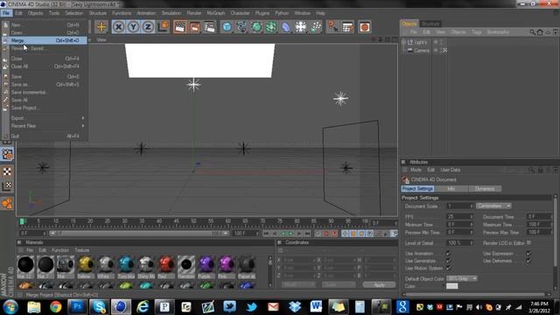Click the green HyperNURBS generator icon
The image size is (560, 315).
click(256, 27)
